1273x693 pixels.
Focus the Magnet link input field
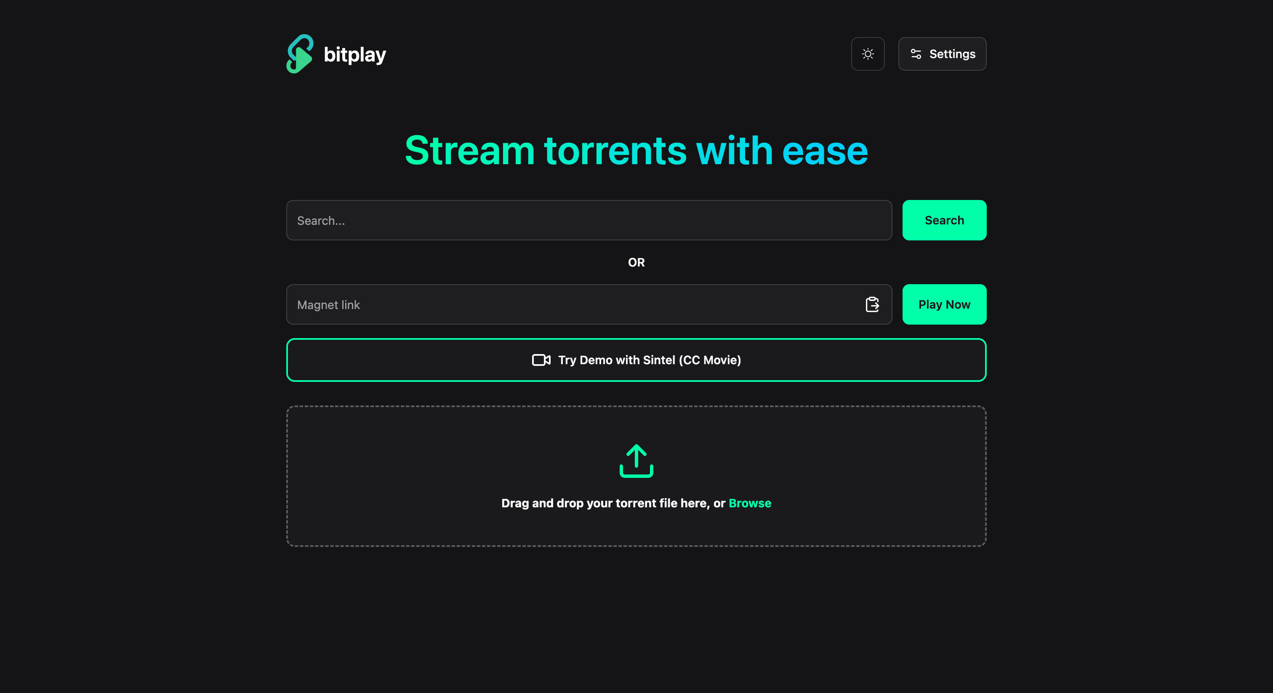pos(568,304)
